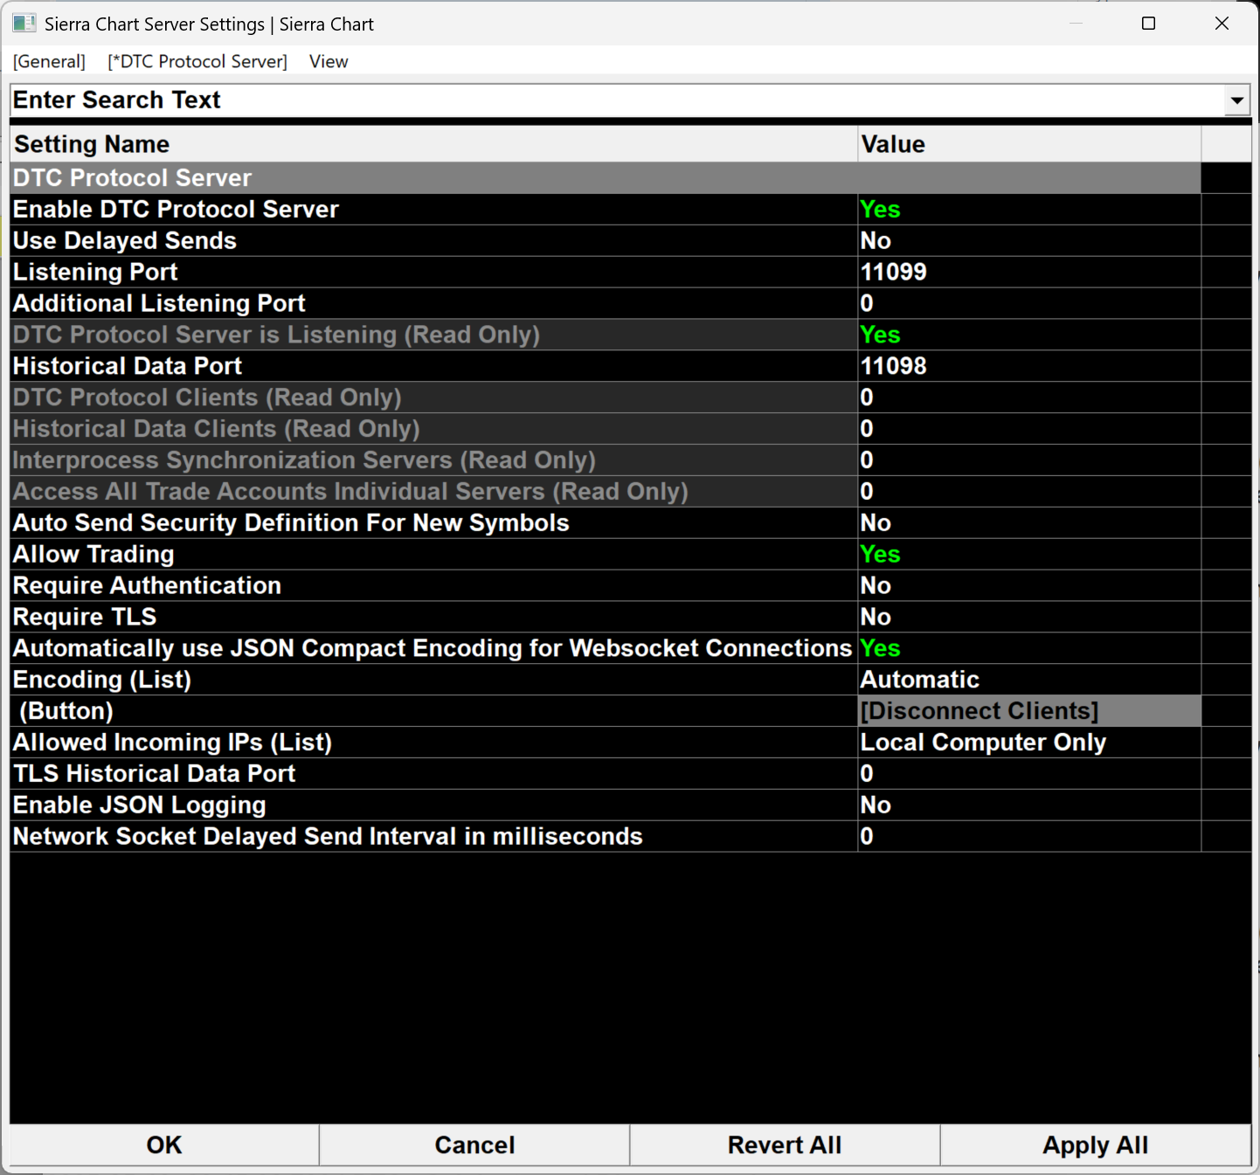Open the View menu

329,61
